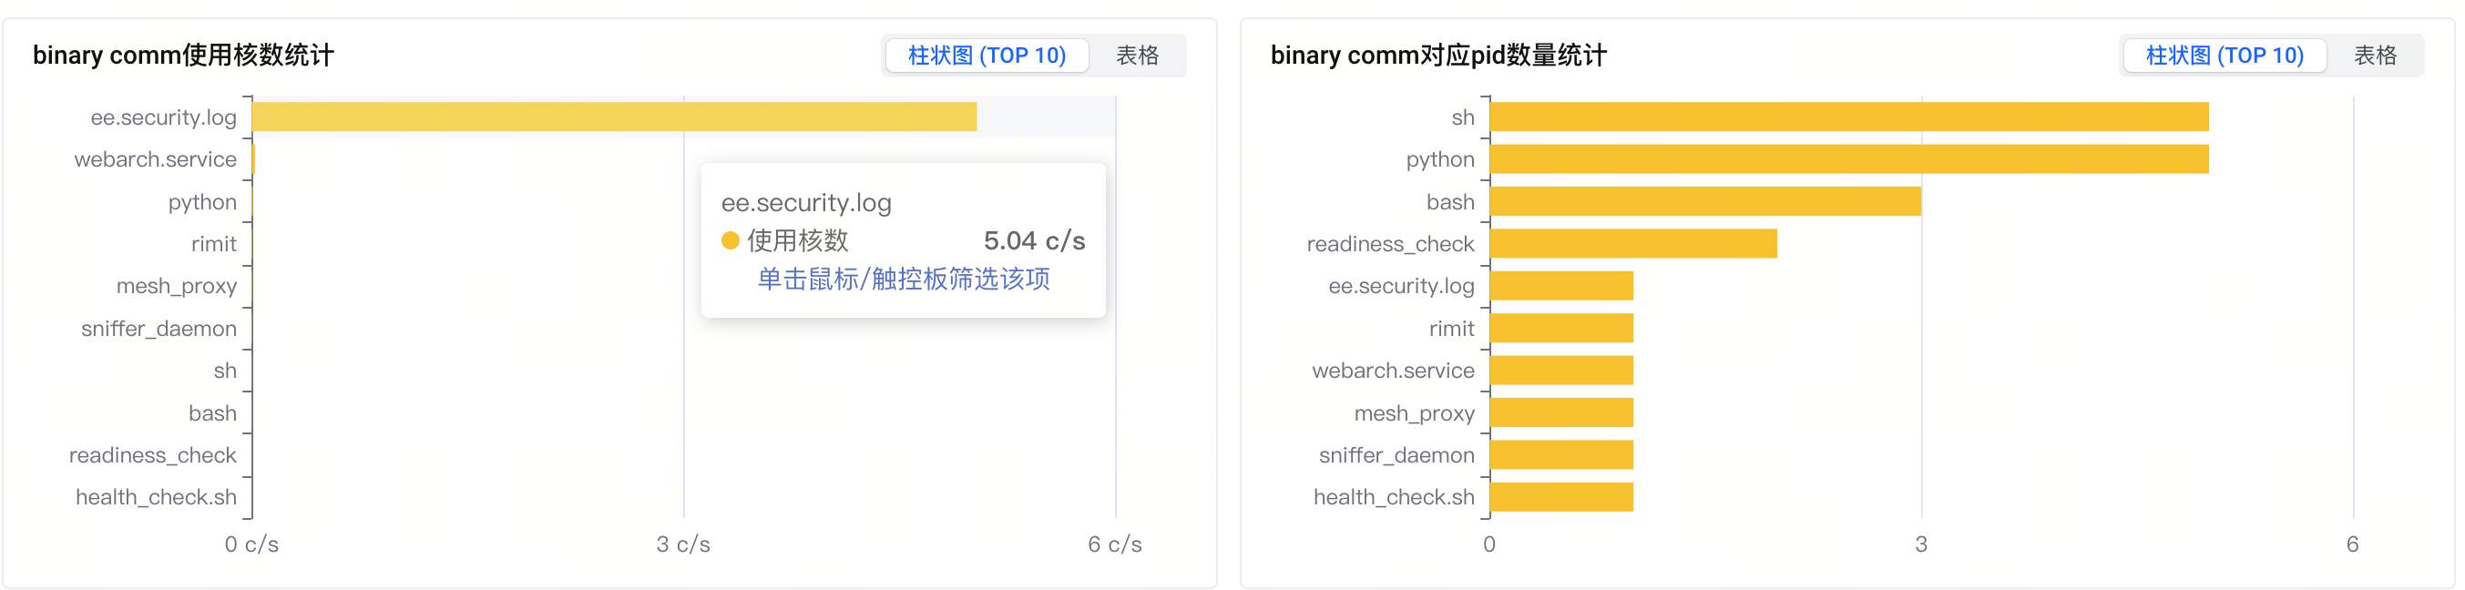This screenshot has height=590, width=2465.
Task: Click the binary comm对应pid数量统计 panel title
Action: click(x=1438, y=56)
